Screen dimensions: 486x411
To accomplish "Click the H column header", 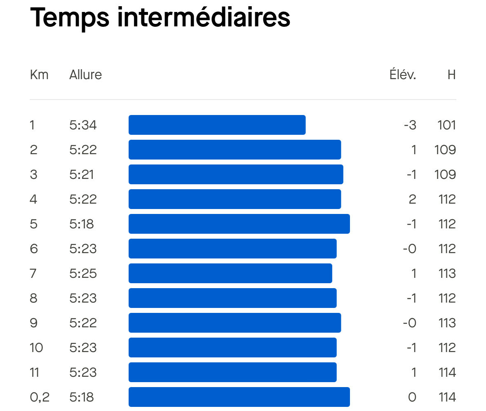I will (x=451, y=75).
